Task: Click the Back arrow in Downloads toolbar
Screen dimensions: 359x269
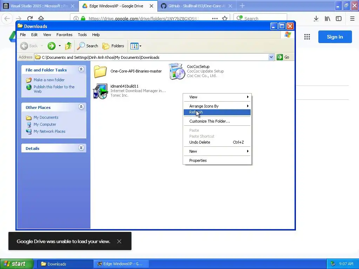Action: [24, 46]
